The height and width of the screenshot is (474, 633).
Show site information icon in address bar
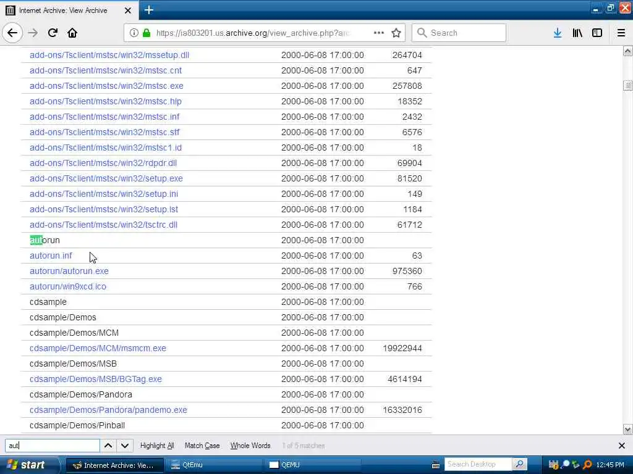click(x=134, y=33)
